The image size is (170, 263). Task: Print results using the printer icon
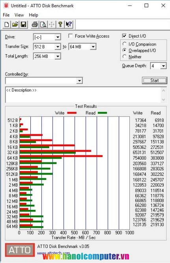[35, 25]
